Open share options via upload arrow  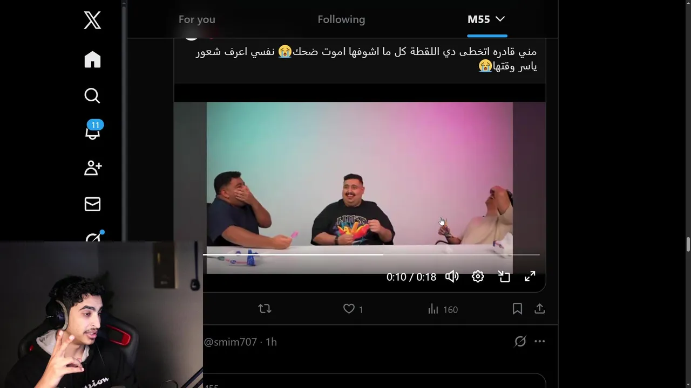[540, 309]
